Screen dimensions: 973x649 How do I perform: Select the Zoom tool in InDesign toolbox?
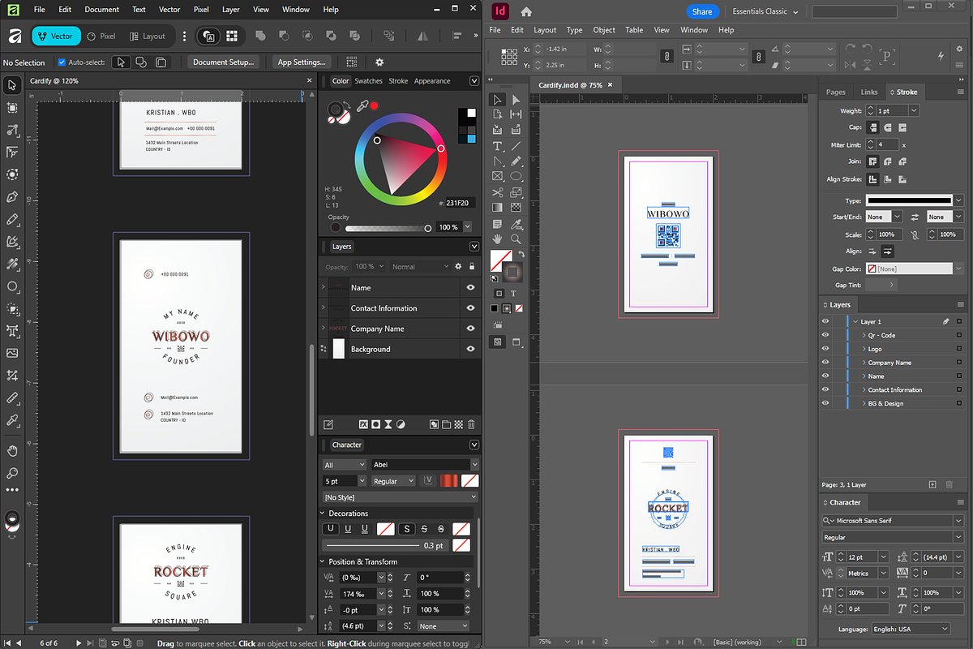coord(516,239)
